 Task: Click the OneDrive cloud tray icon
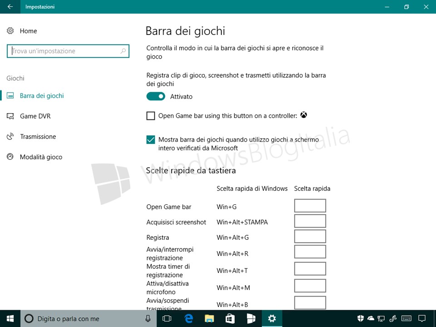point(371,319)
